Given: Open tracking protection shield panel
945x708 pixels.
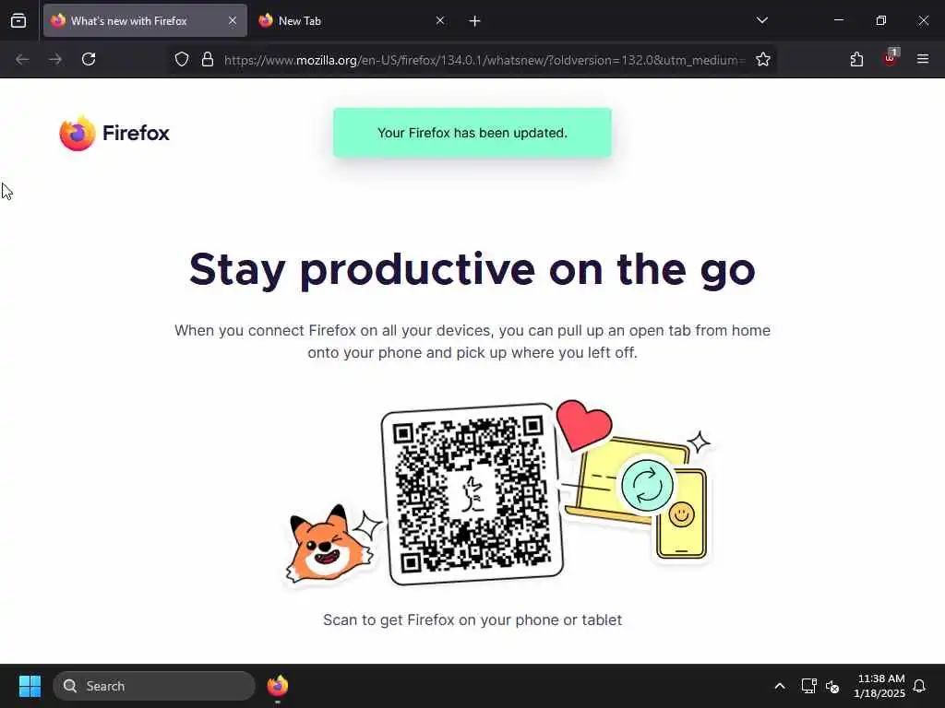Looking at the screenshot, I should (x=182, y=59).
